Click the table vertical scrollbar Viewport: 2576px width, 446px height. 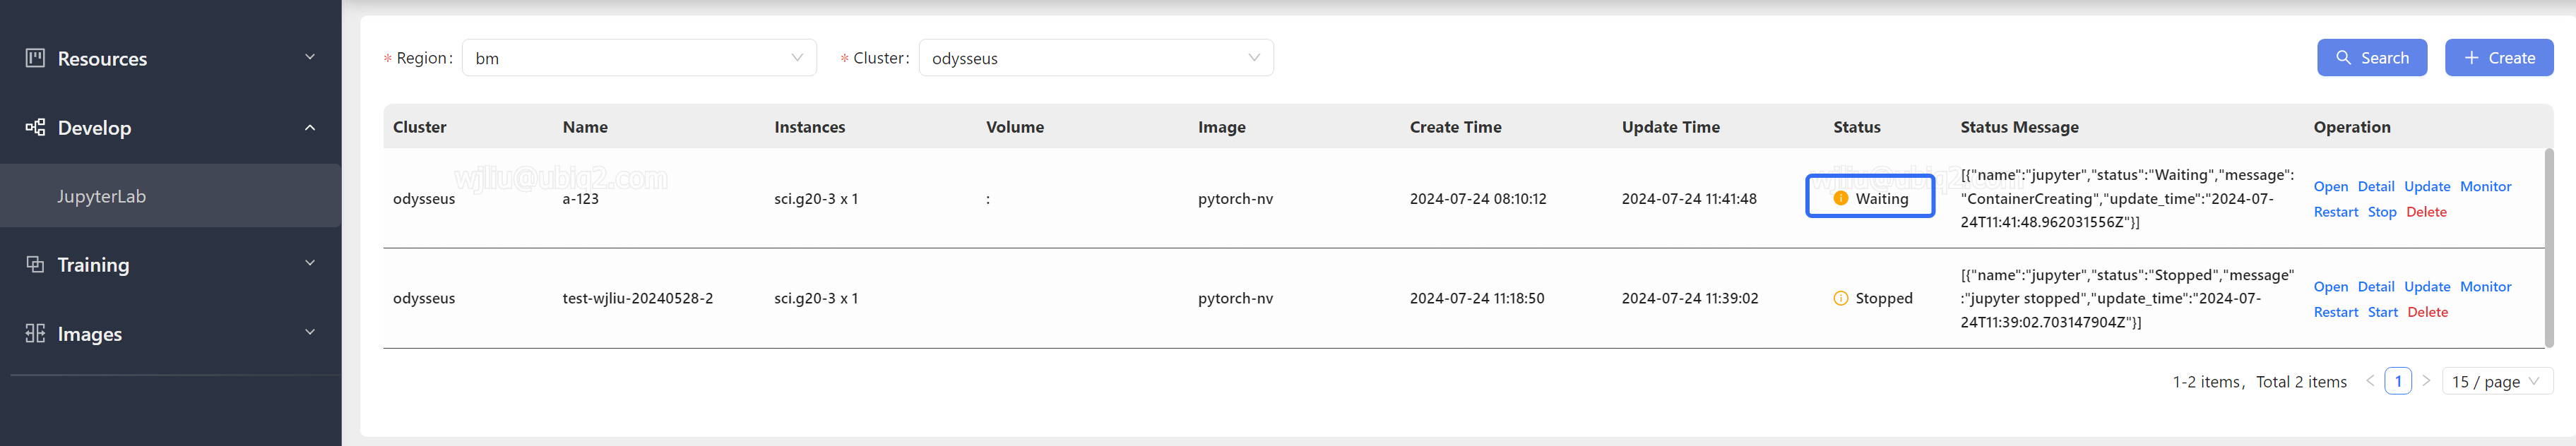point(2548,248)
